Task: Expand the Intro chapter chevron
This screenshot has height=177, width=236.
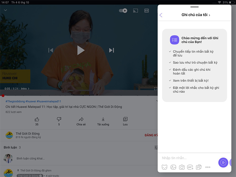Action: coord(29,89)
